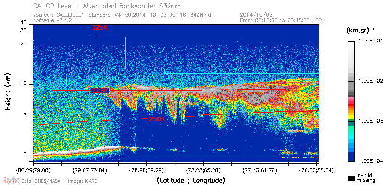Image resolution: width=383 pixels, height=185 pixels.
Task: Click the y-axis tick label '0'
Action: (x=25, y=154)
